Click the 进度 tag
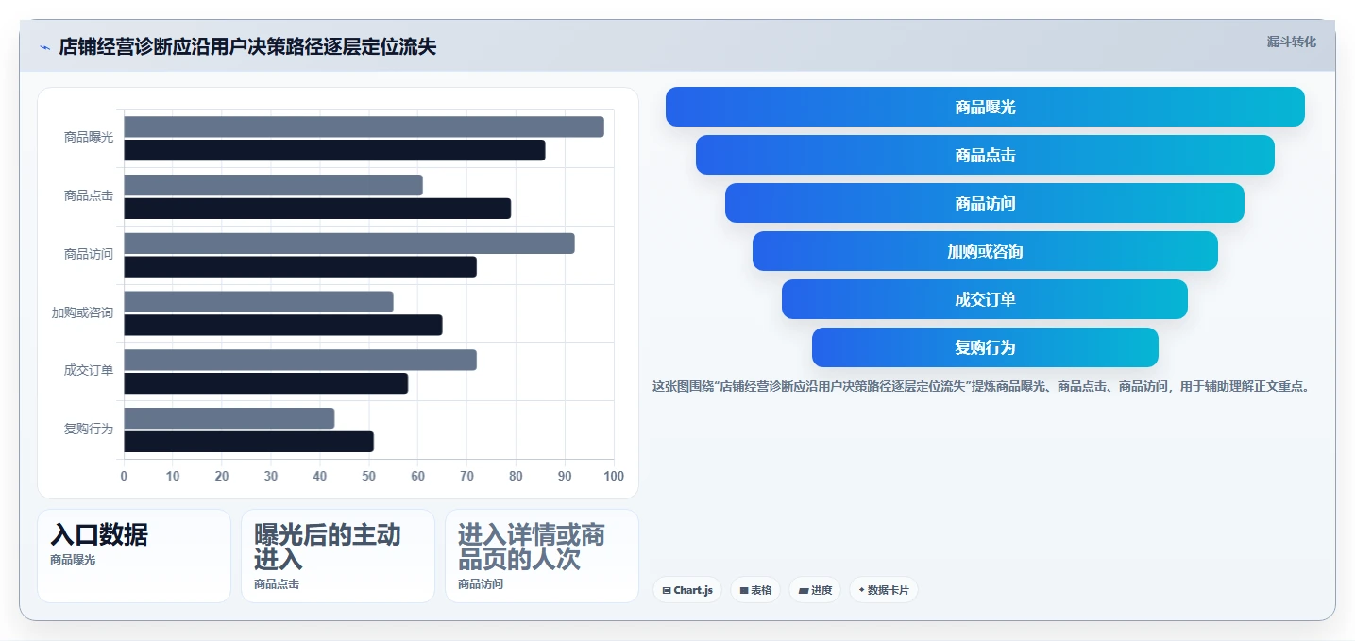 click(815, 590)
